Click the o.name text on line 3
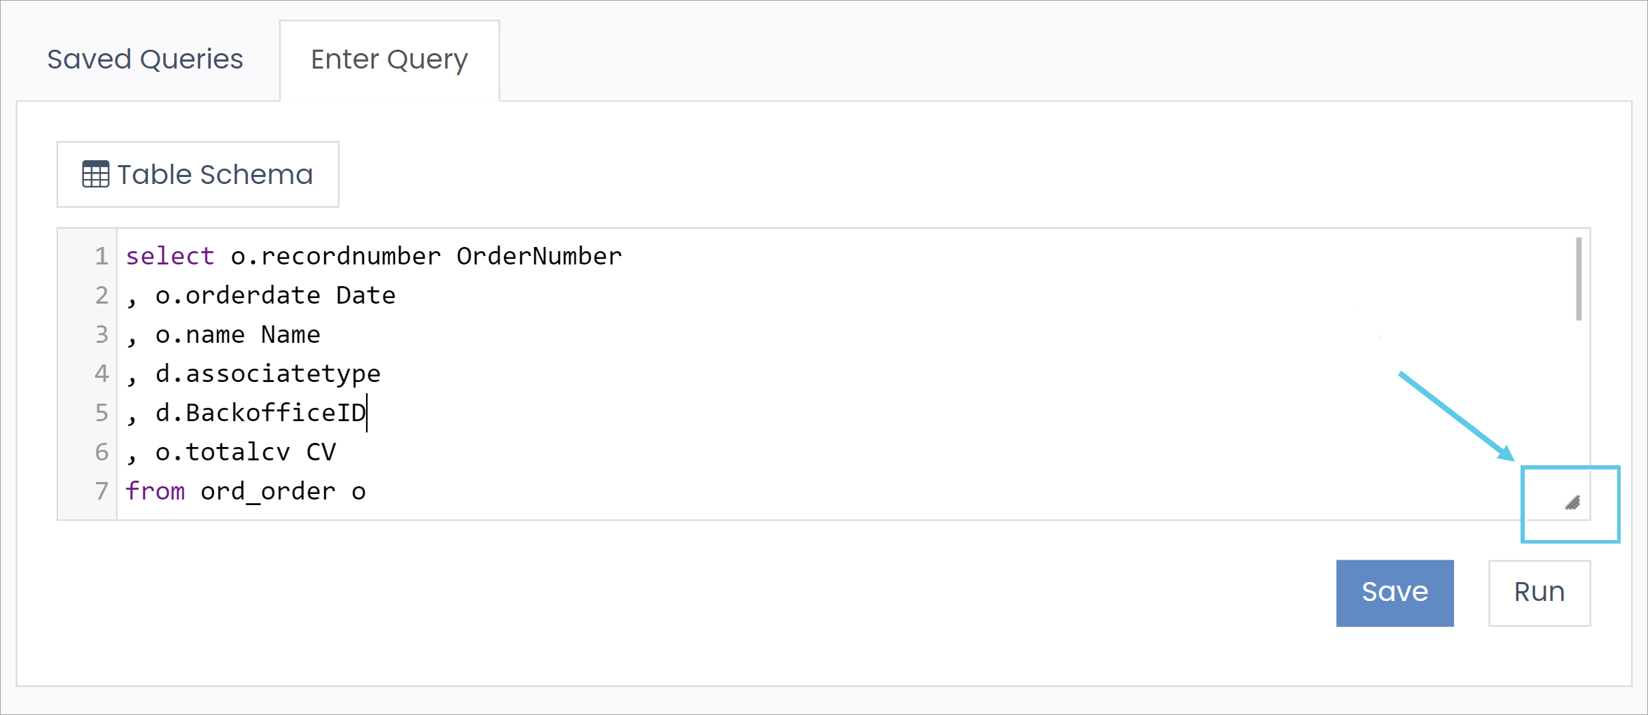The height and width of the screenshot is (715, 1648). pos(200,334)
